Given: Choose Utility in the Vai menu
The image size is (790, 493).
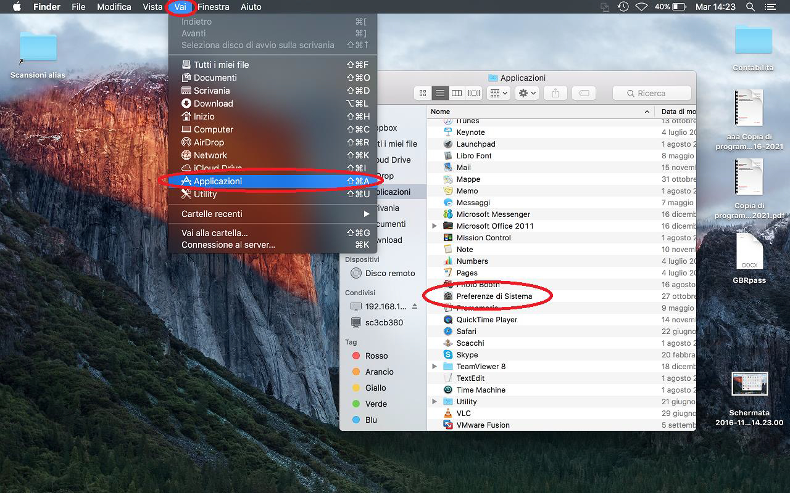Looking at the screenshot, I should [272, 194].
